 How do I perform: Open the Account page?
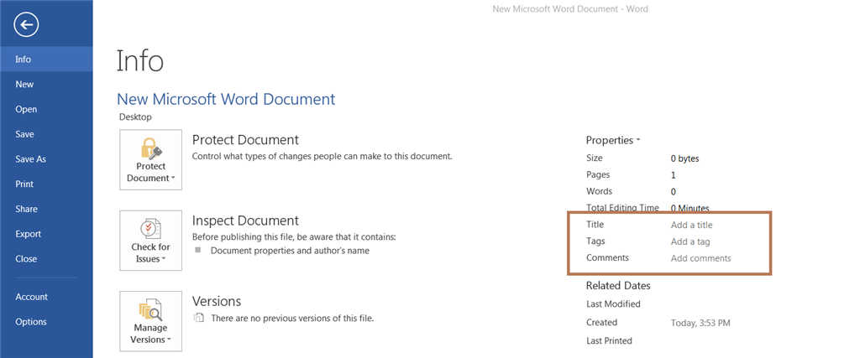46,297
